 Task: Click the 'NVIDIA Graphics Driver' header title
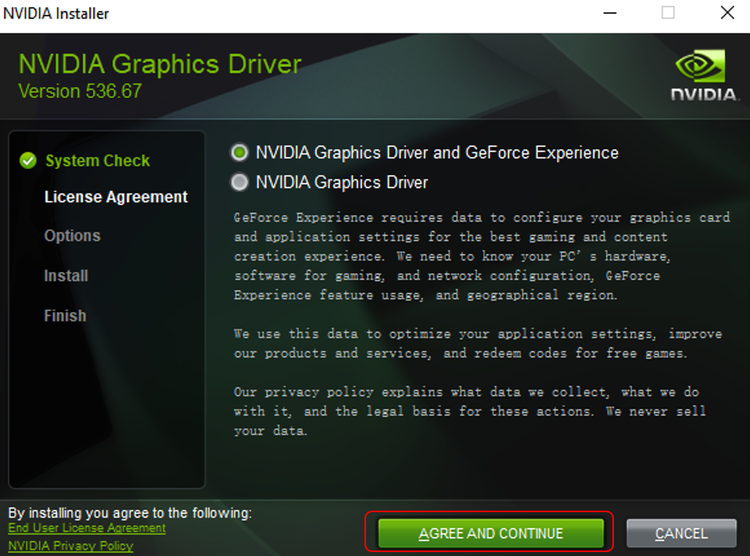160,64
